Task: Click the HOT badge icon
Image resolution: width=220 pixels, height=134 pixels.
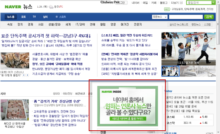Action: coord(167,9)
